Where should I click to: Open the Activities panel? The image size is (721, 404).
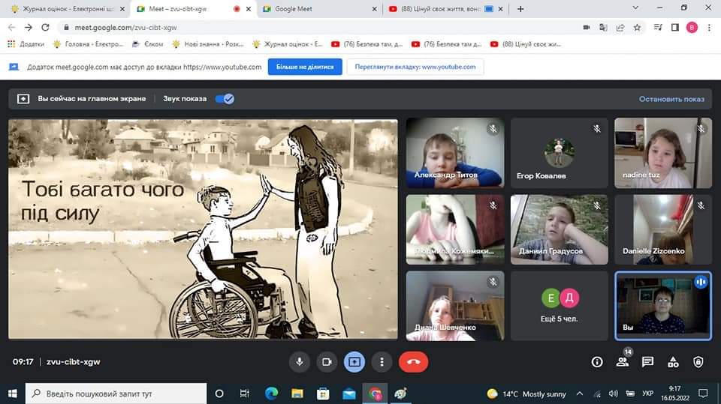pos(673,362)
